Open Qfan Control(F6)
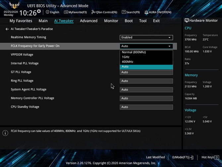Viewport: 222px width, 167px height. [x=104, y=12]
